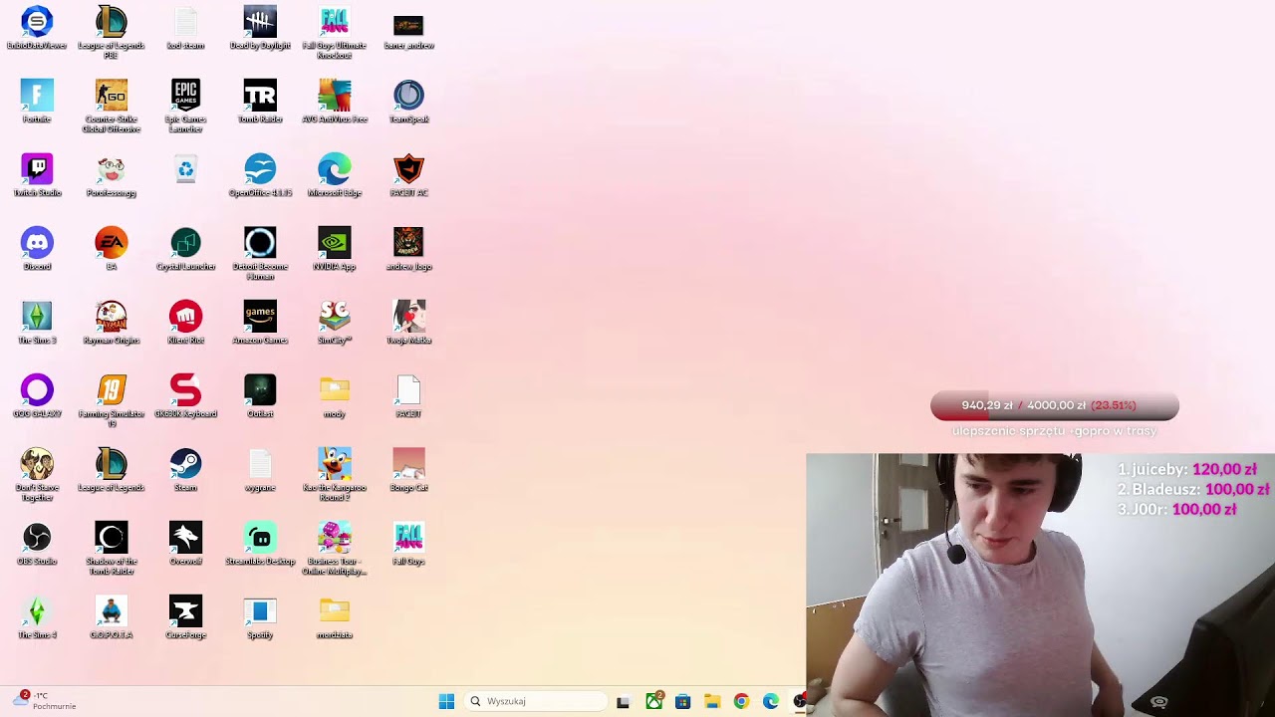Image resolution: width=1275 pixels, height=717 pixels.
Task: Open the Recycle Bin
Action: pos(185,169)
